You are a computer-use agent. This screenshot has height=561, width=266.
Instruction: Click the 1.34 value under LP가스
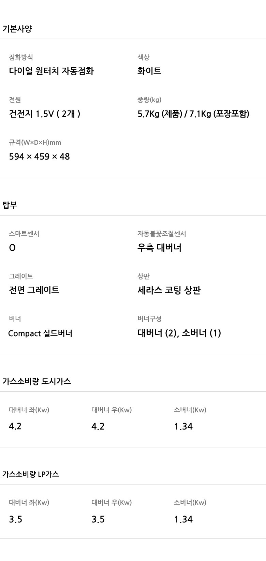click(x=183, y=519)
